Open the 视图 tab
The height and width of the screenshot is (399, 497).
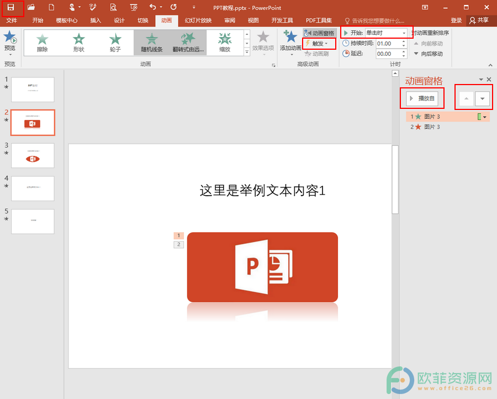click(253, 20)
